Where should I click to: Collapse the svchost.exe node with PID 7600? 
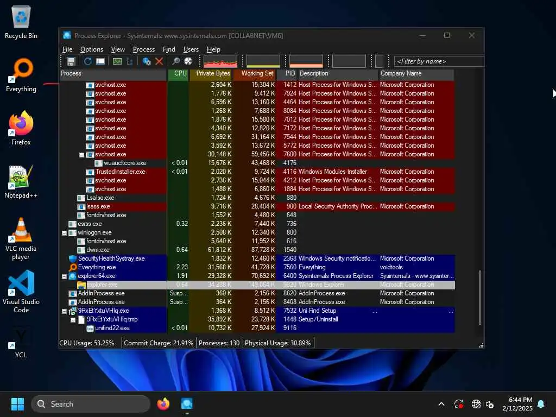click(81, 155)
